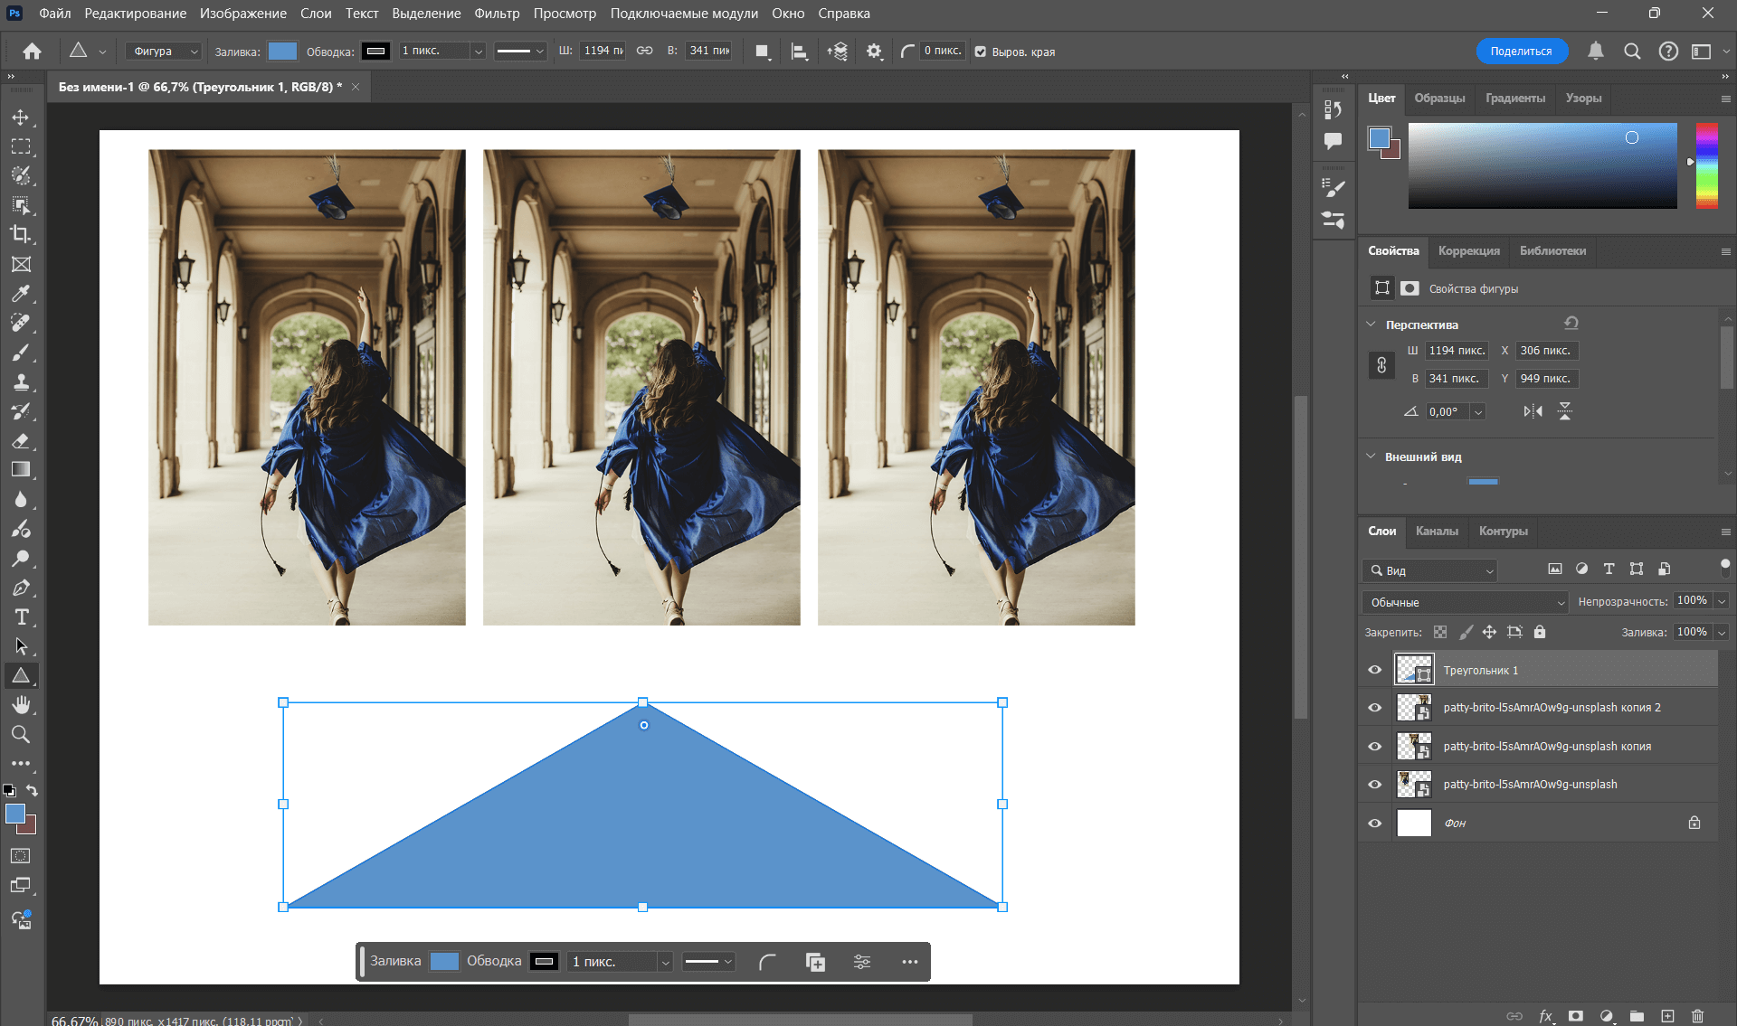
Task: Hide the layer named unsplash копия
Action: pos(1375,747)
